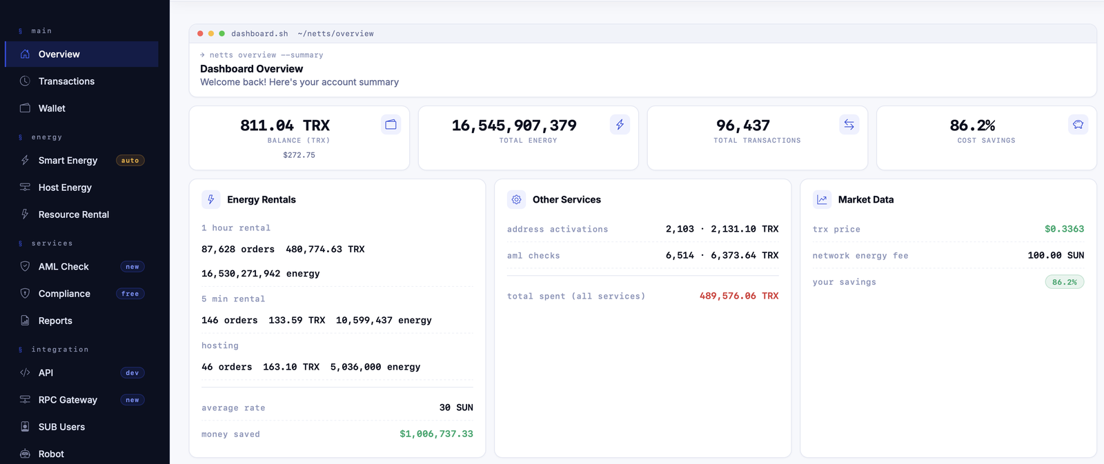Click the 'dashboard.sh' title text

click(x=259, y=33)
